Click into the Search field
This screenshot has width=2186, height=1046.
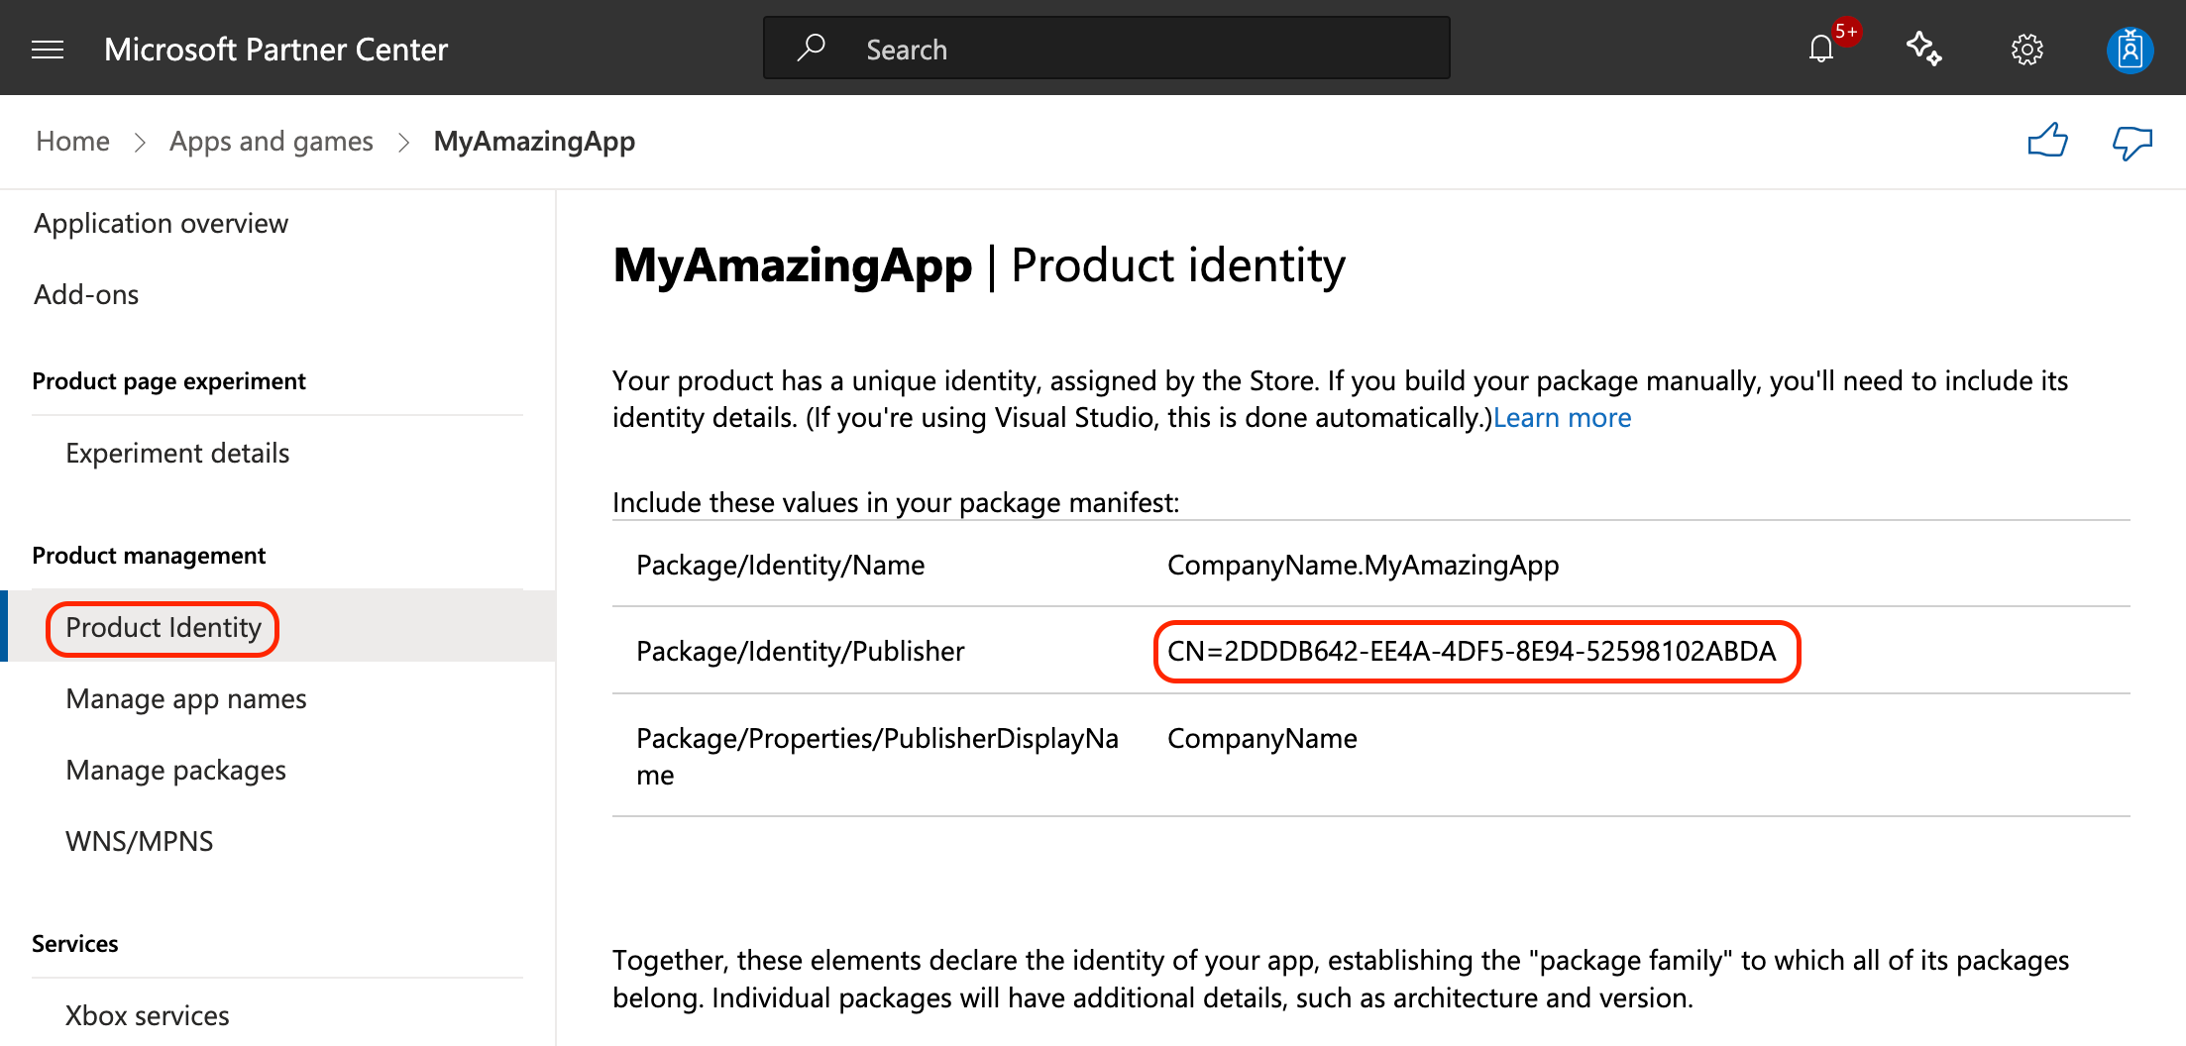pos(1107,48)
